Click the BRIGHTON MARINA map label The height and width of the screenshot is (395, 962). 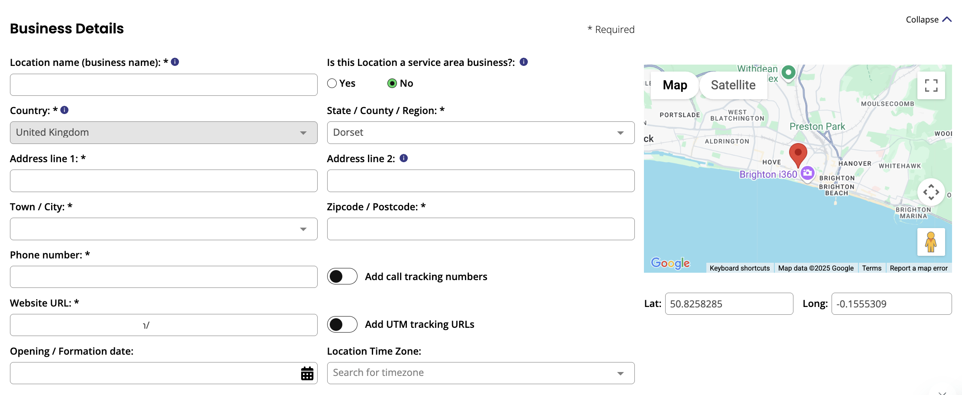[913, 212]
